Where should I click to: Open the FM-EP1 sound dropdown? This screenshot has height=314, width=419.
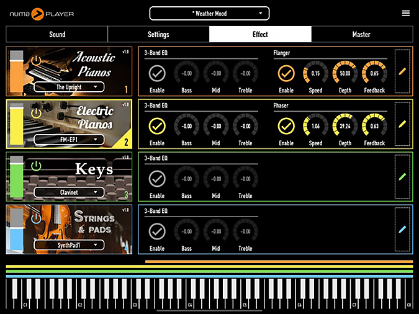click(x=69, y=140)
